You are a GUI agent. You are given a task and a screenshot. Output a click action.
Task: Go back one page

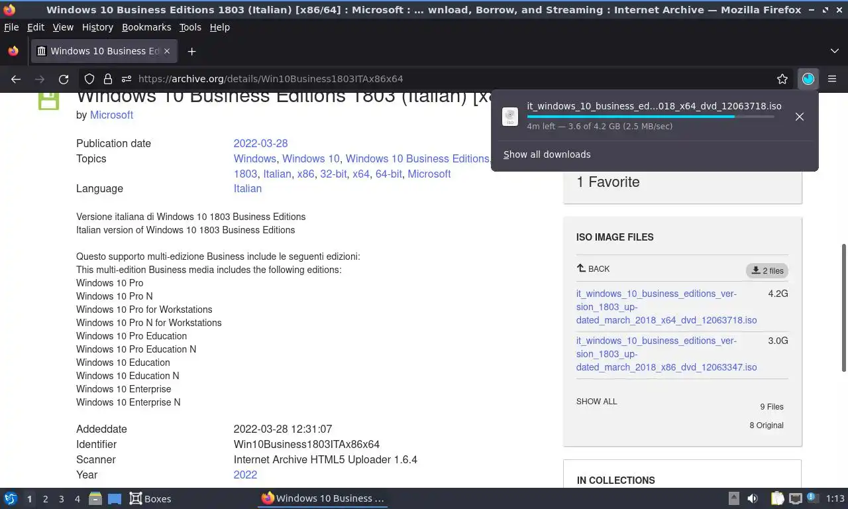[x=16, y=79]
